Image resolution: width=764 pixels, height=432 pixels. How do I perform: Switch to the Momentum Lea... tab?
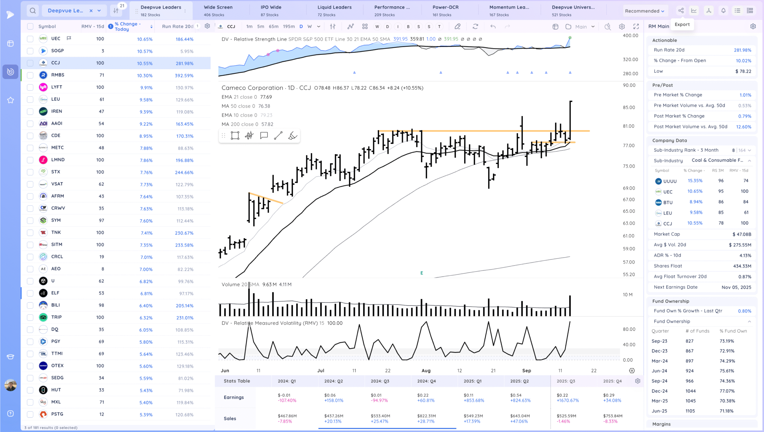click(x=509, y=11)
